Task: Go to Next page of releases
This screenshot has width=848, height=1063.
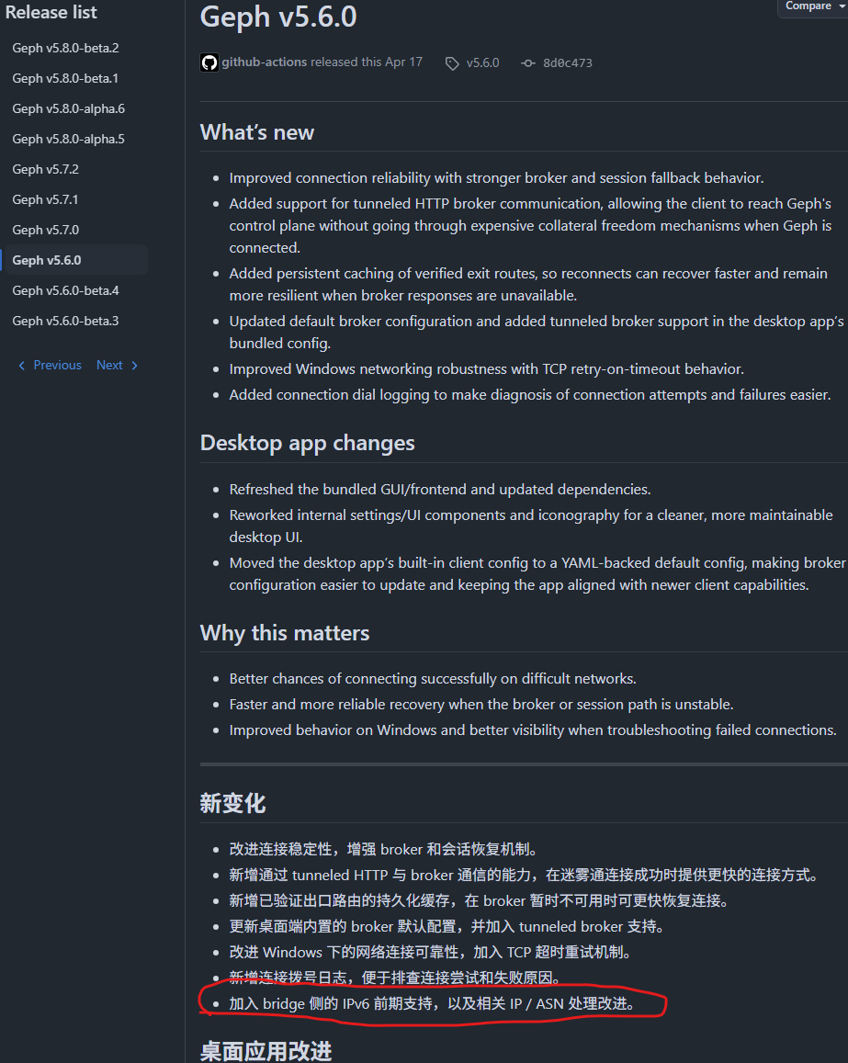Action: (x=109, y=366)
